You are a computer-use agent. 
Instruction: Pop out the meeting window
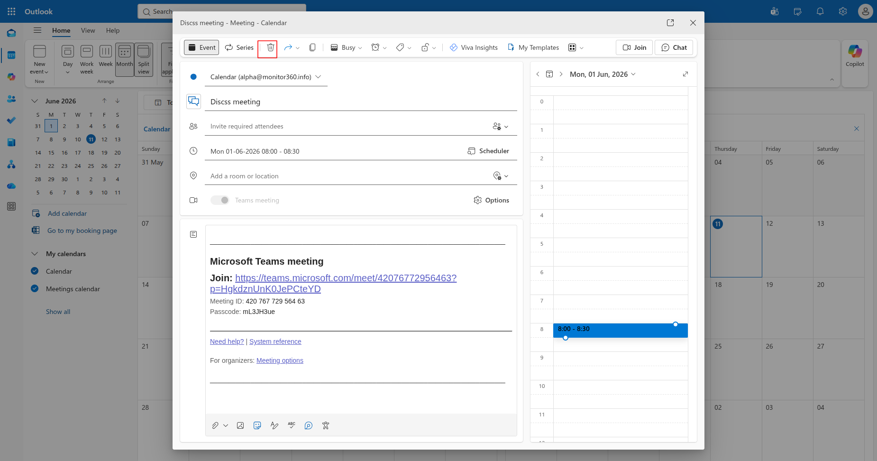pyautogui.click(x=670, y=23)
